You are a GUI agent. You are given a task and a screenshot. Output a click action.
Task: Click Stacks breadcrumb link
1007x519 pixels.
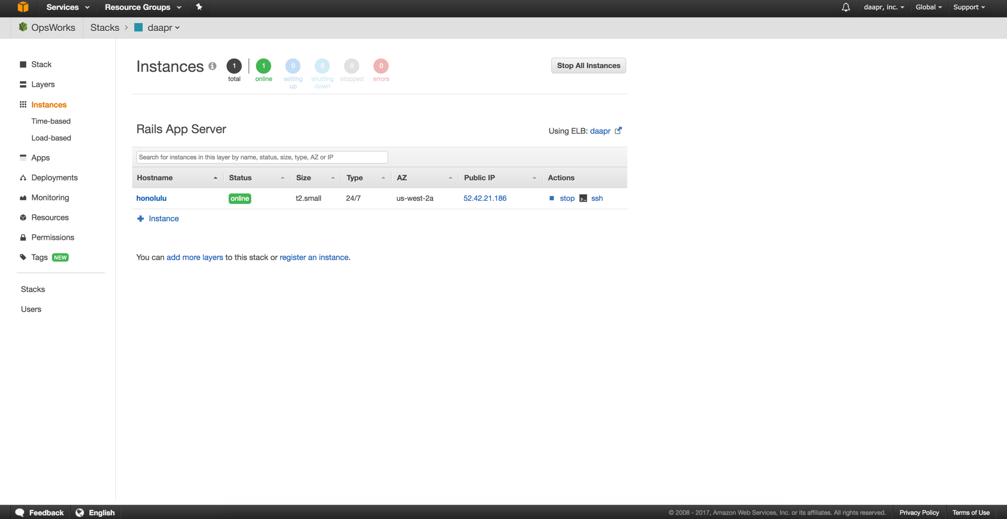pyautogui.click(x=105, y=27)
